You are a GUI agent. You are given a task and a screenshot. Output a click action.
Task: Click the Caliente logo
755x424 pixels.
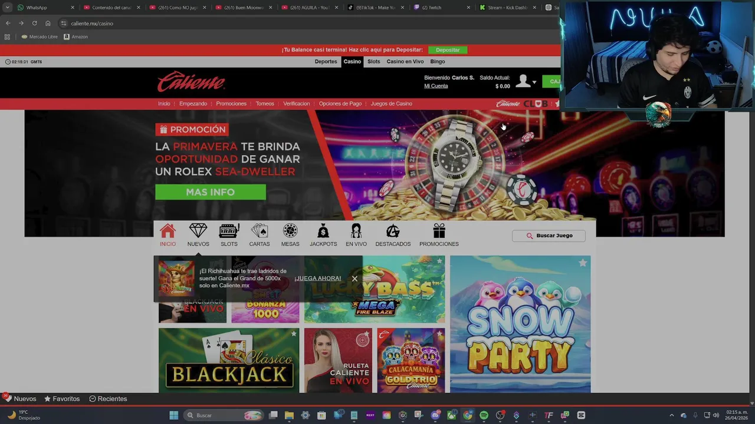[191, 82]
